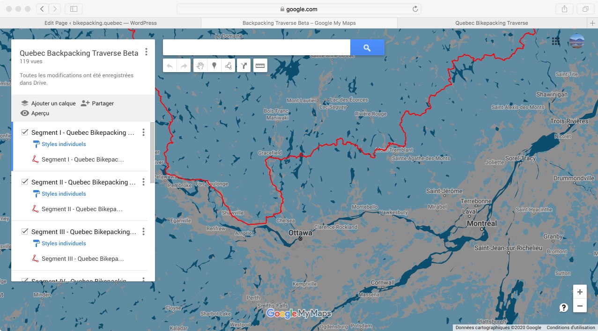This screenshot has width=598, height=331.
Task: Open Segment I layer options menu
Action: [143, 132]
